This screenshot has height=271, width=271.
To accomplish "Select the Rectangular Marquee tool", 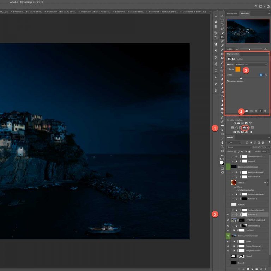I will [222, 20].
